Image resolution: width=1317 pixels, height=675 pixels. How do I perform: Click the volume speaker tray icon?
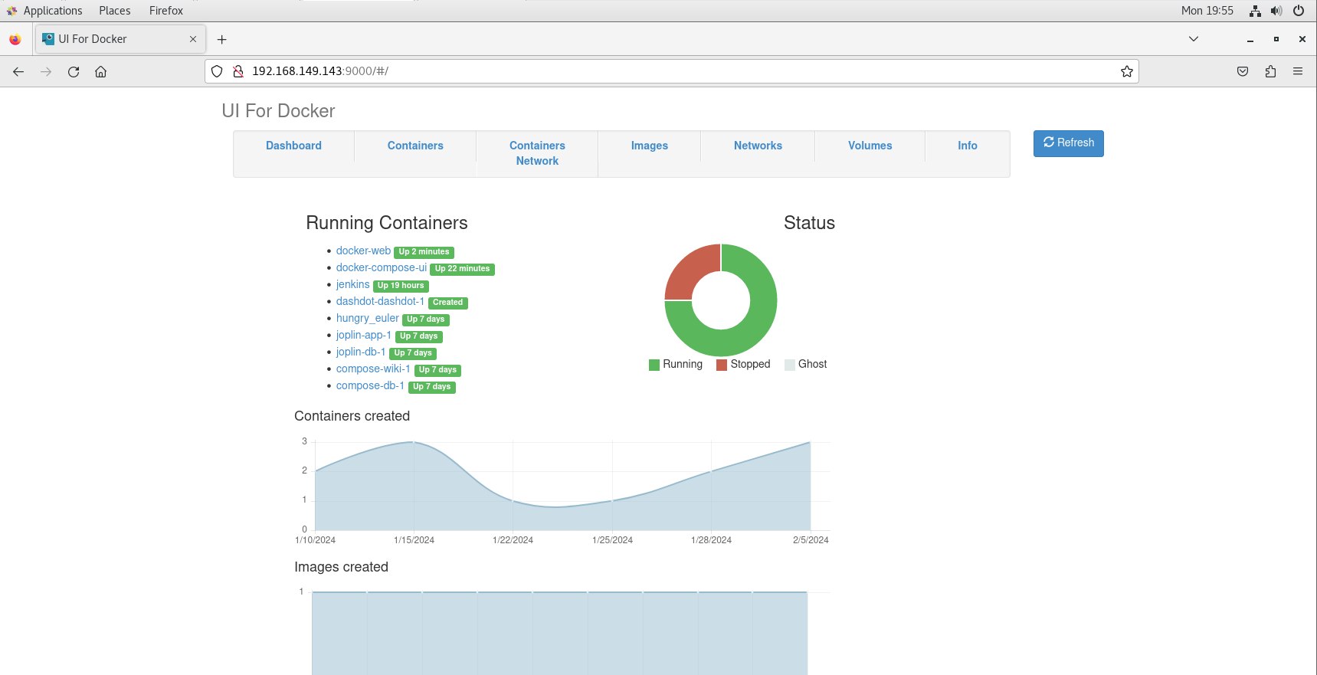coord(1276,11)
